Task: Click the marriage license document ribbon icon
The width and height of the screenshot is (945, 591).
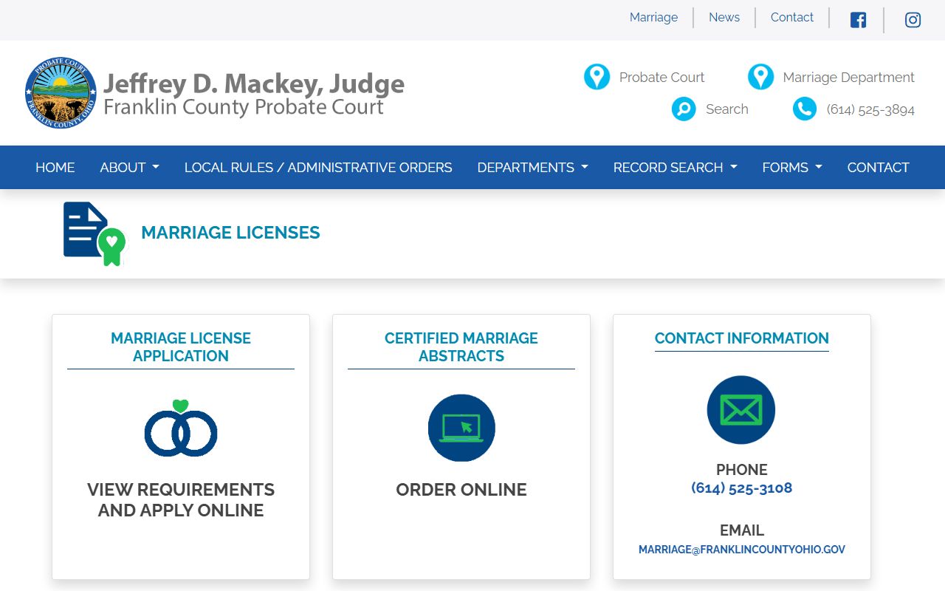Action: point(94,233)
